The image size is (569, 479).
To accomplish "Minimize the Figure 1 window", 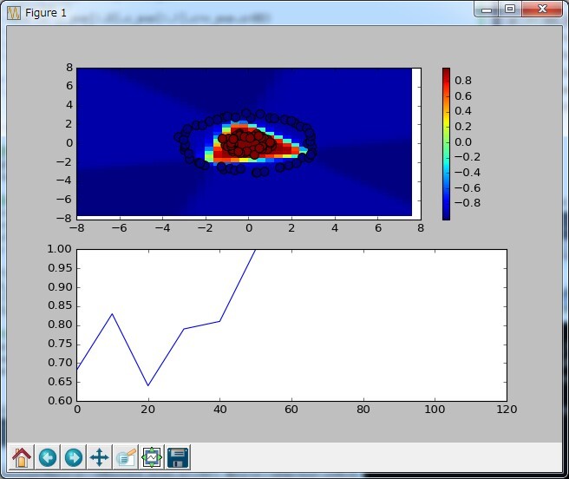I will tap(487, 10).
